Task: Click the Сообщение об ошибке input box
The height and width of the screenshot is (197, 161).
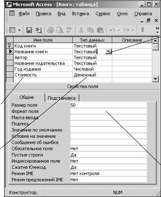Action: [x=108, y=142]
